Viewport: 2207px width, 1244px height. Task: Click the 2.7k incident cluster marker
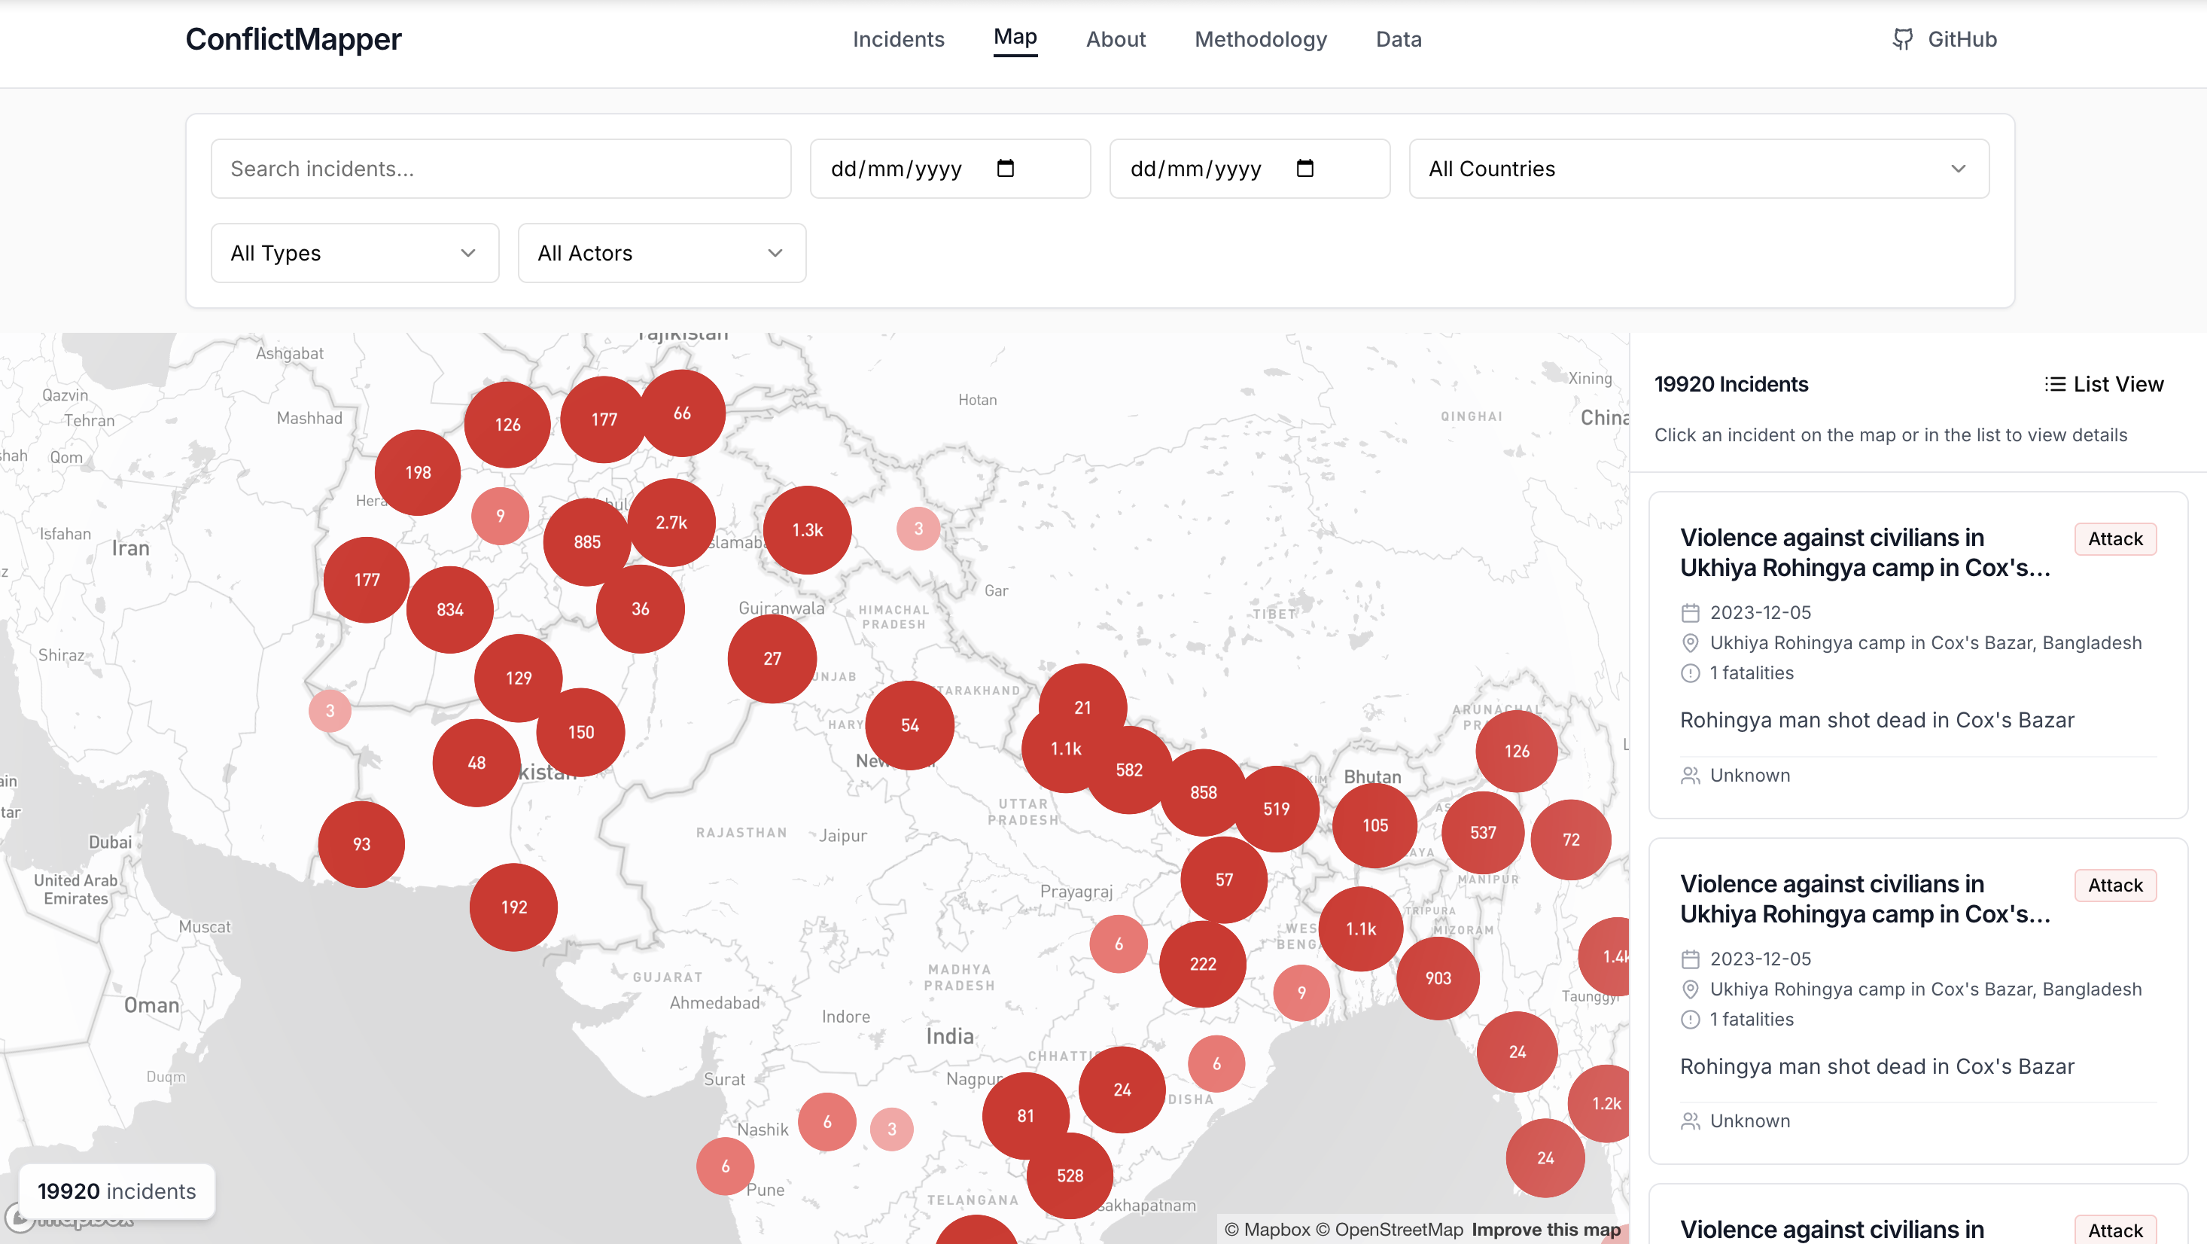pyautogui.click(x=671, y=522)
